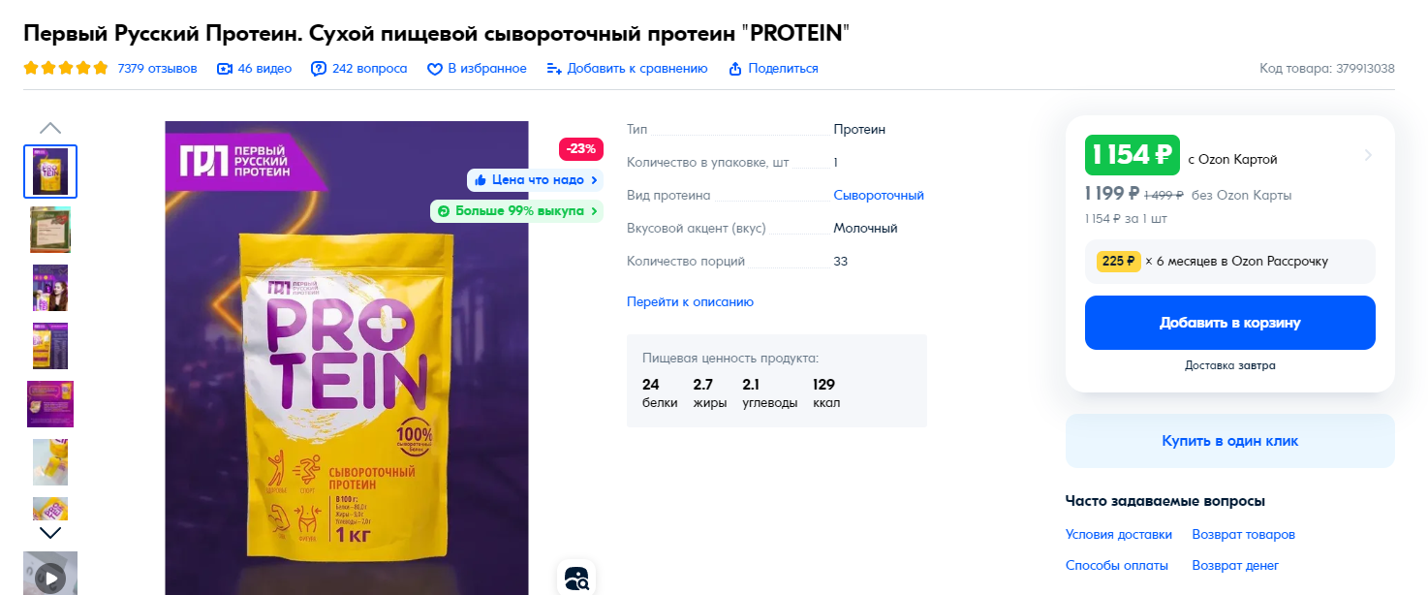Open the Сывороточный protein type link
The width and height of the screenshot is (1428, 595).
[879, 195]
